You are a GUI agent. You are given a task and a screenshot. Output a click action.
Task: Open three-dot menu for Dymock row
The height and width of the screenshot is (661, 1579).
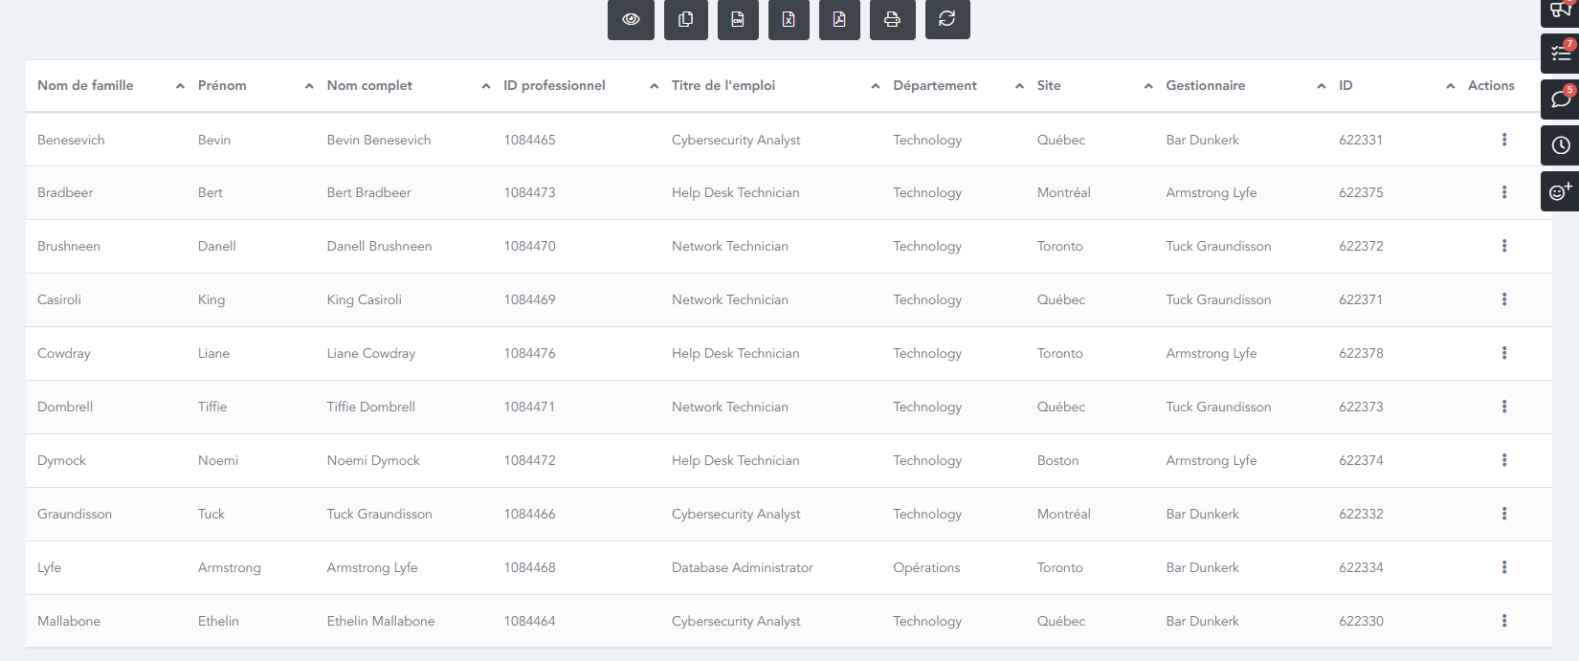(1504, 460)
